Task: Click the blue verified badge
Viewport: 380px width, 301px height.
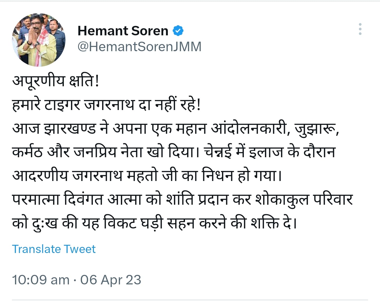Action: [178, 31]
